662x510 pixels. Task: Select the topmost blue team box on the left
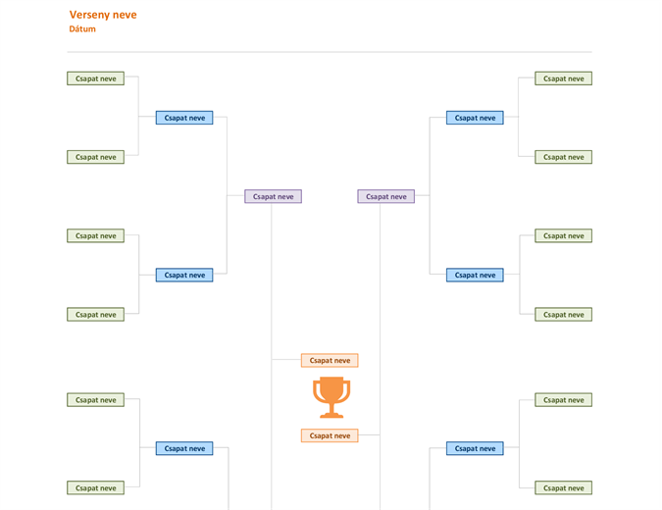coord(184,118)
